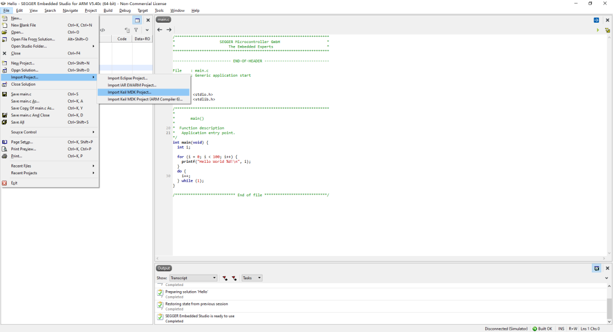Click the Close X icon in File menu
The image size is (613, 332).
tap(5, 53)
